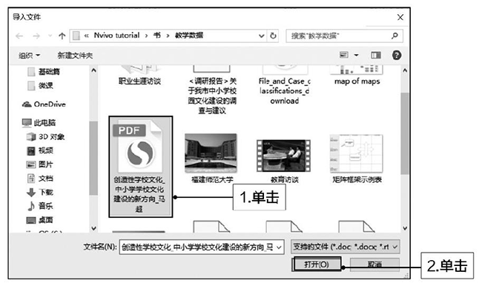
Task: Click the 打开(O) button
Action: pos(317,265)
